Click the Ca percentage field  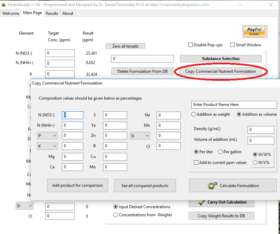(x=73, y=167)
